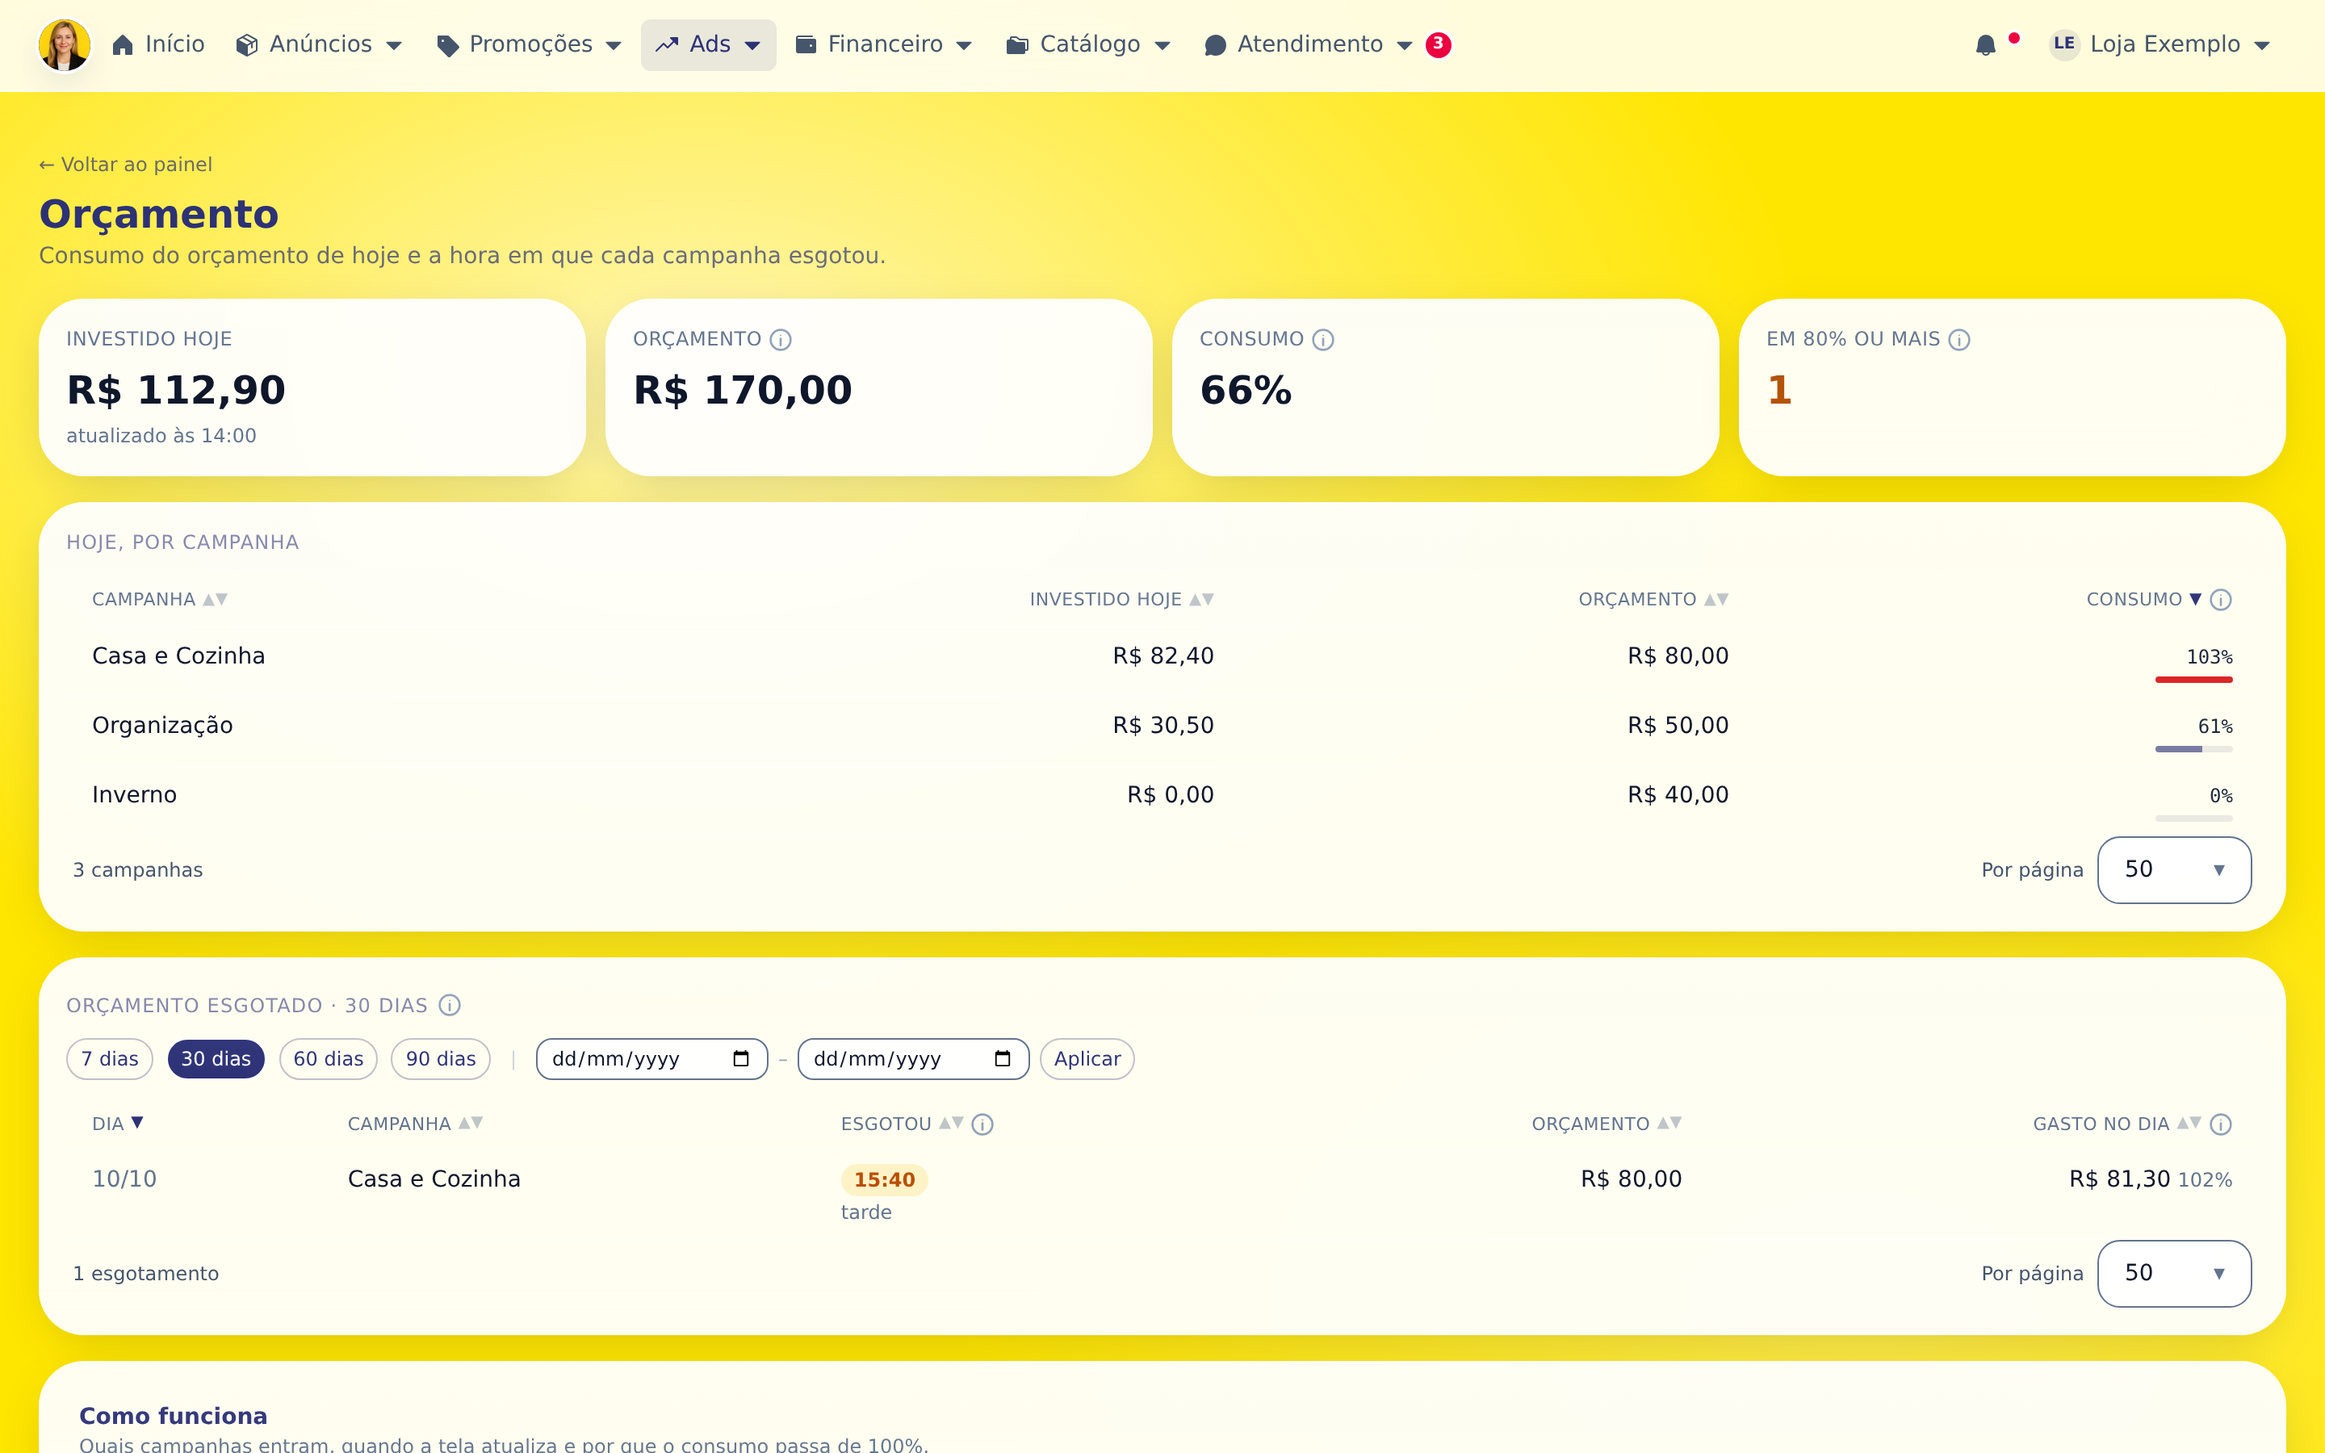Sort by Consumo column descending arrow
This screenshot has width=2325, height=1453.
click(x=2195, y=600)
